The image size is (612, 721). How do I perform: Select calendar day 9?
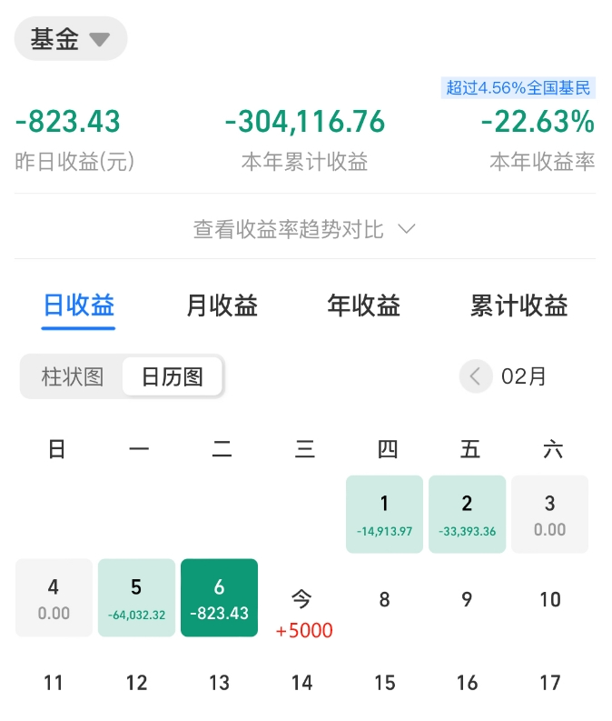pos(467,599)
